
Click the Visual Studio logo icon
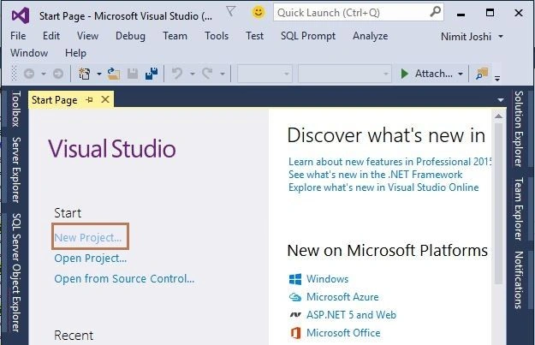point(21,15)
